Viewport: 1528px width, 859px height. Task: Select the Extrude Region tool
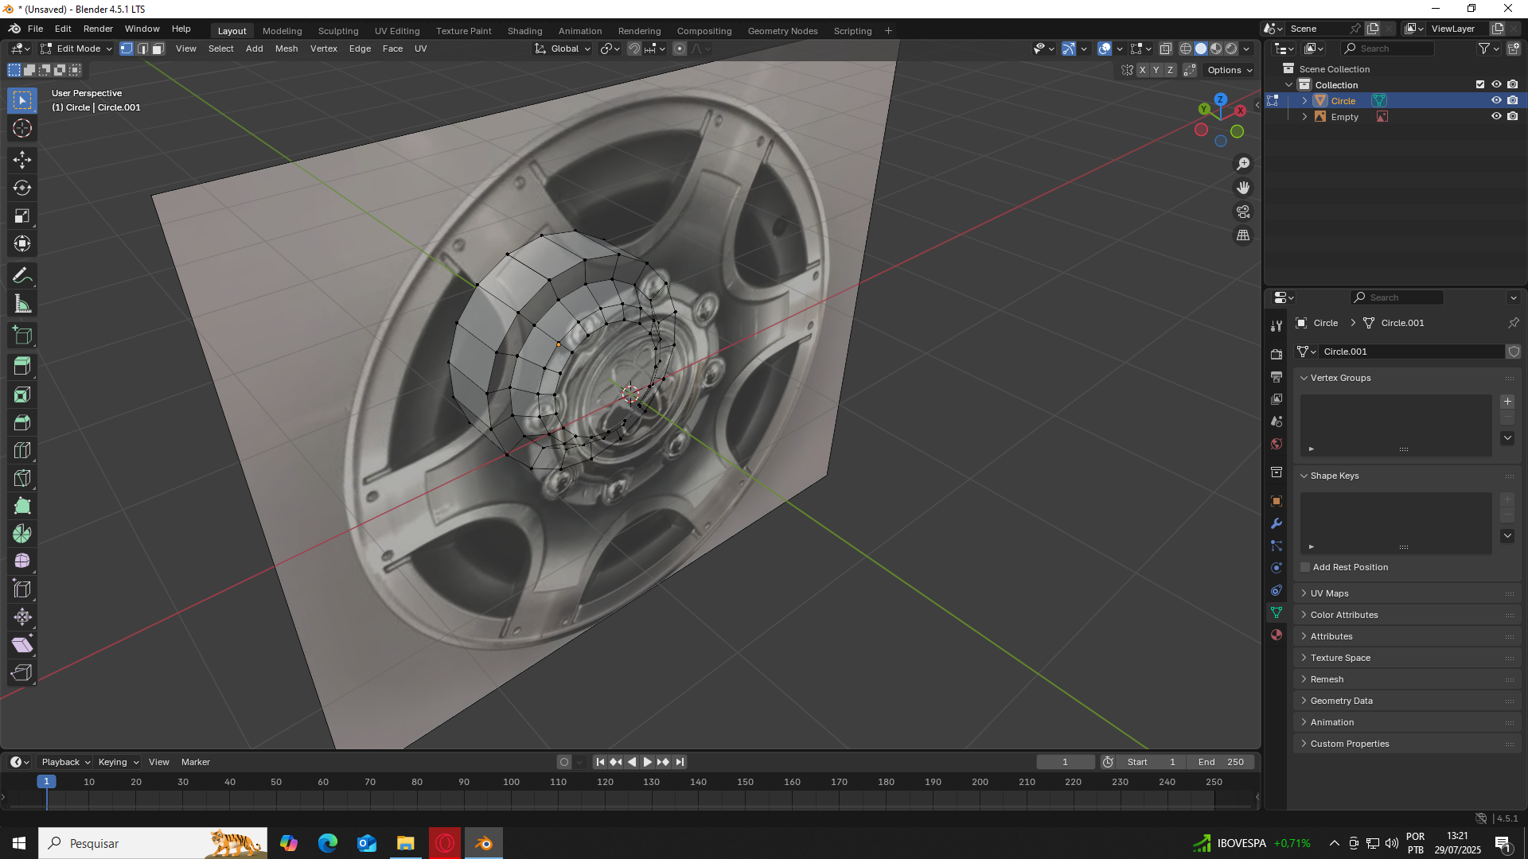22,367
